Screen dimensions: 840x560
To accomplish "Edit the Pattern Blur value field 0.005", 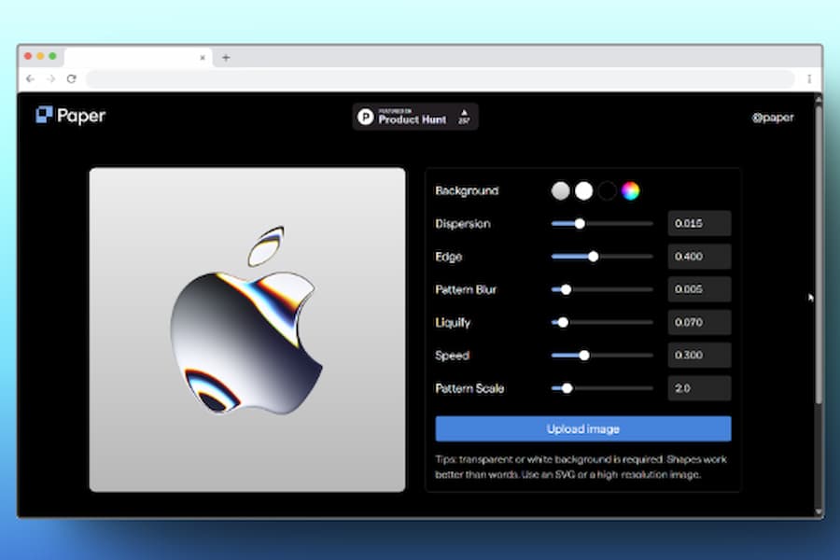I will (x=699, y=289).
